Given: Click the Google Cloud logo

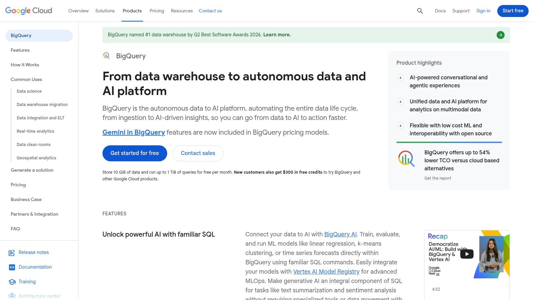Looking at the screenshot, I should pos(28,11).
